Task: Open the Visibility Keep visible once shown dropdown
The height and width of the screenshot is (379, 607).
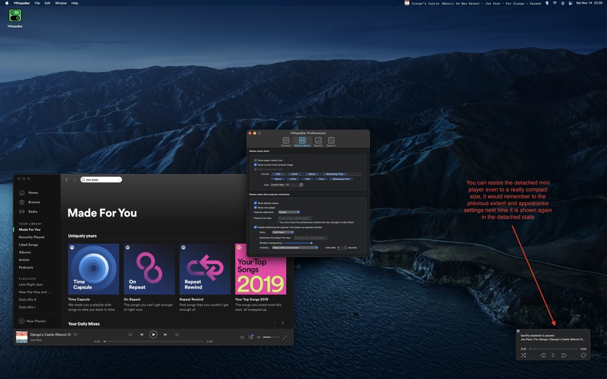Action: (295, 248)
